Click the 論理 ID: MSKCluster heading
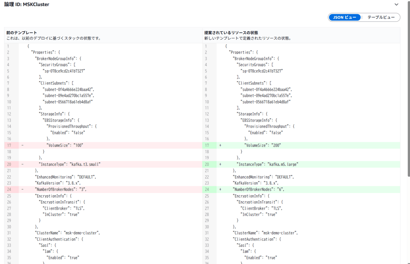The width and height of the screenshot is (410, 264). tap(27, 4)
